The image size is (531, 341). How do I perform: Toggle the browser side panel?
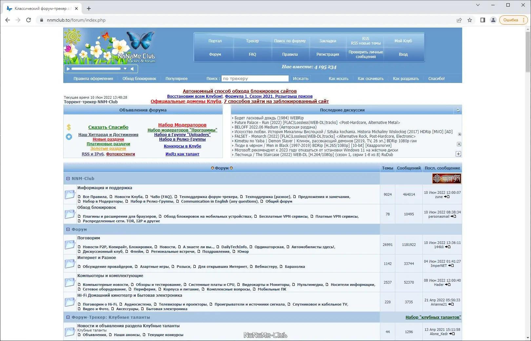[x=483, y=20]
